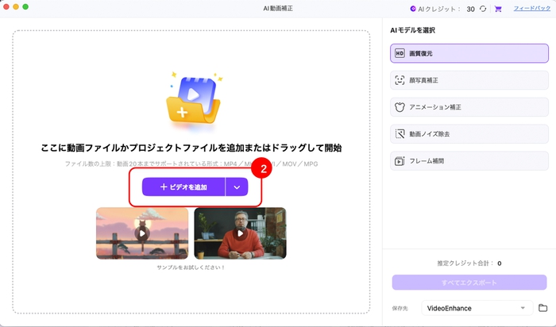Open the save location folder icon

tap(542, 307)
